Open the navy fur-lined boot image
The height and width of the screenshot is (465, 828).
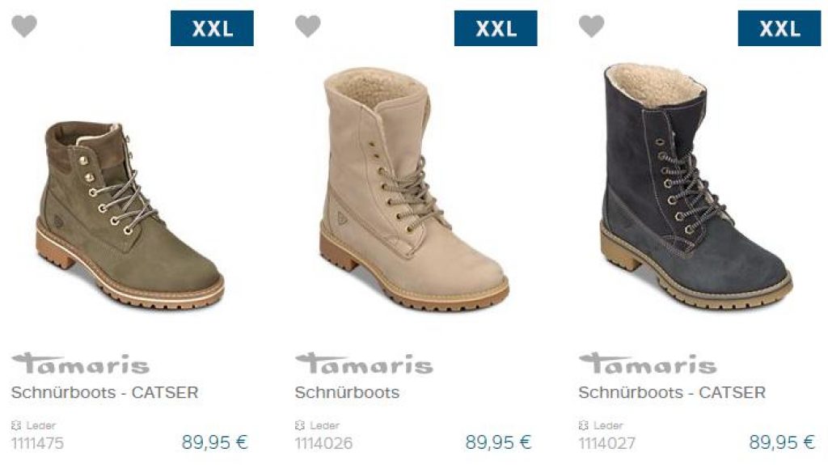pyautogui.click(x=696, y=187)
